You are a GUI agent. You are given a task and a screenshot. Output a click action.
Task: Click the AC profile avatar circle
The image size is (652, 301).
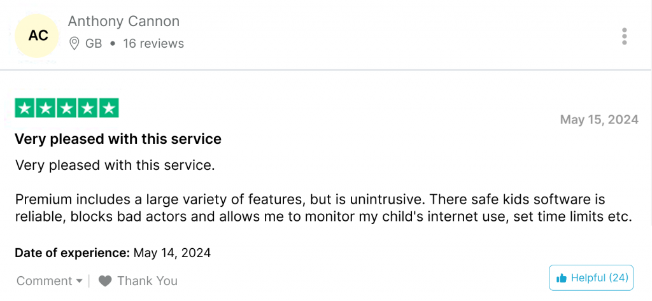[38, 36]
